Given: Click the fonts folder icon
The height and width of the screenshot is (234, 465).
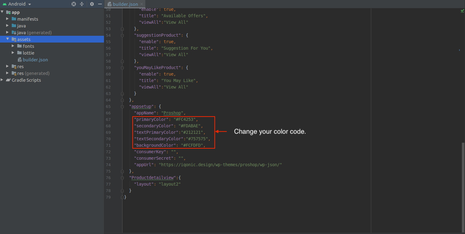Looking at the screenshot, I should pyautogui.click(x=19, y=46).
